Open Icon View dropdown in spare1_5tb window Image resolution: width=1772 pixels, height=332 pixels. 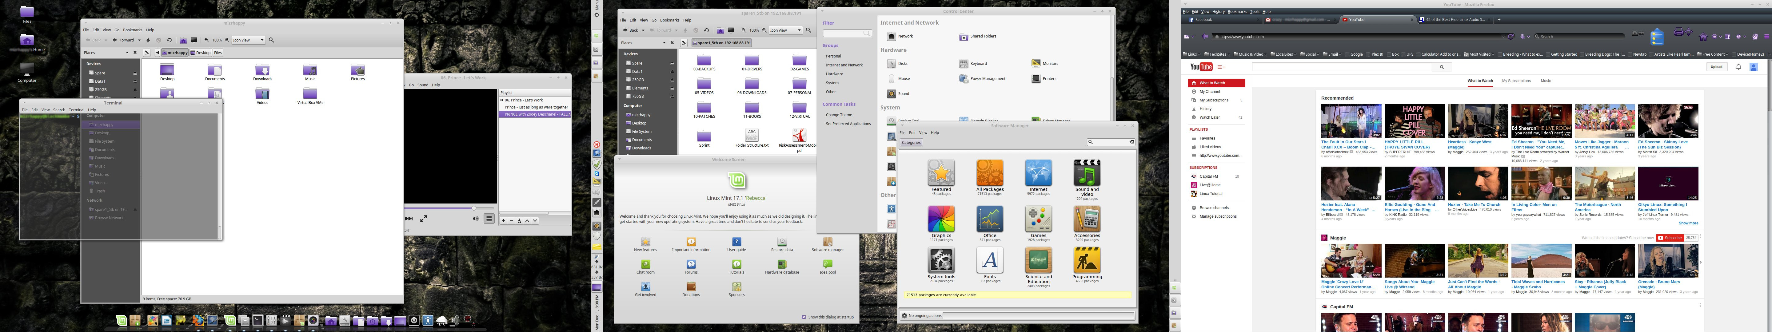[x=786, y=30]
